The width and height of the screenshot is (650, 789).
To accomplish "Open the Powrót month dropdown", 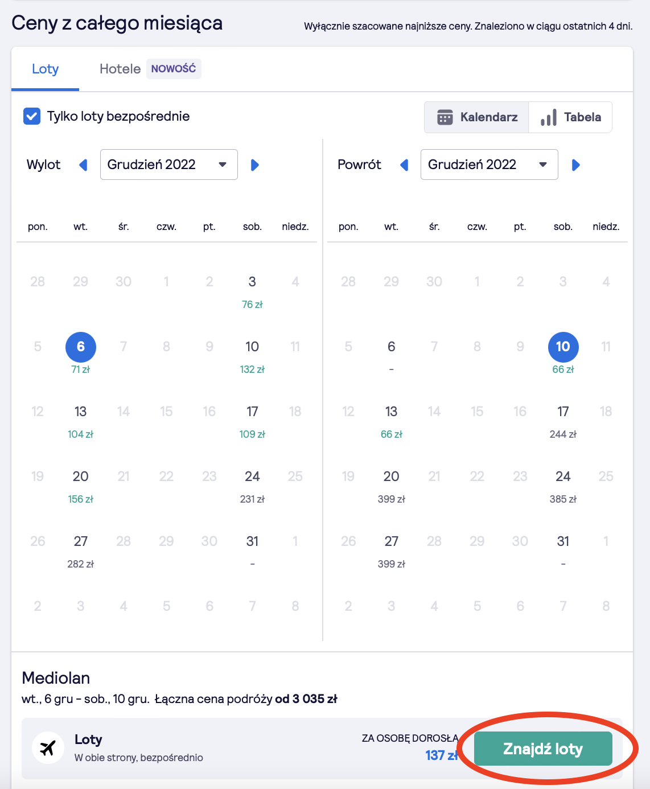I will (489, 165).
